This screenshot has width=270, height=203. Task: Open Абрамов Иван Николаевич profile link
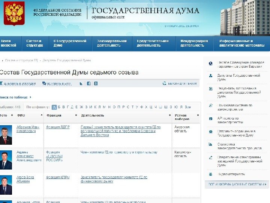(x=28, y=129)
